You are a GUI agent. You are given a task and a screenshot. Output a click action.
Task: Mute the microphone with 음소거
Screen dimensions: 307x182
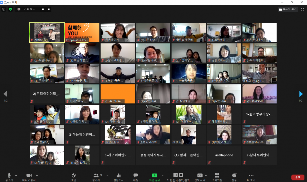click(9, 177)
